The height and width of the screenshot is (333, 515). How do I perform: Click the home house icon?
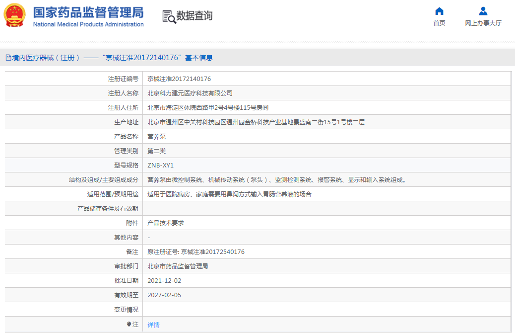click(x=439, y=11)
